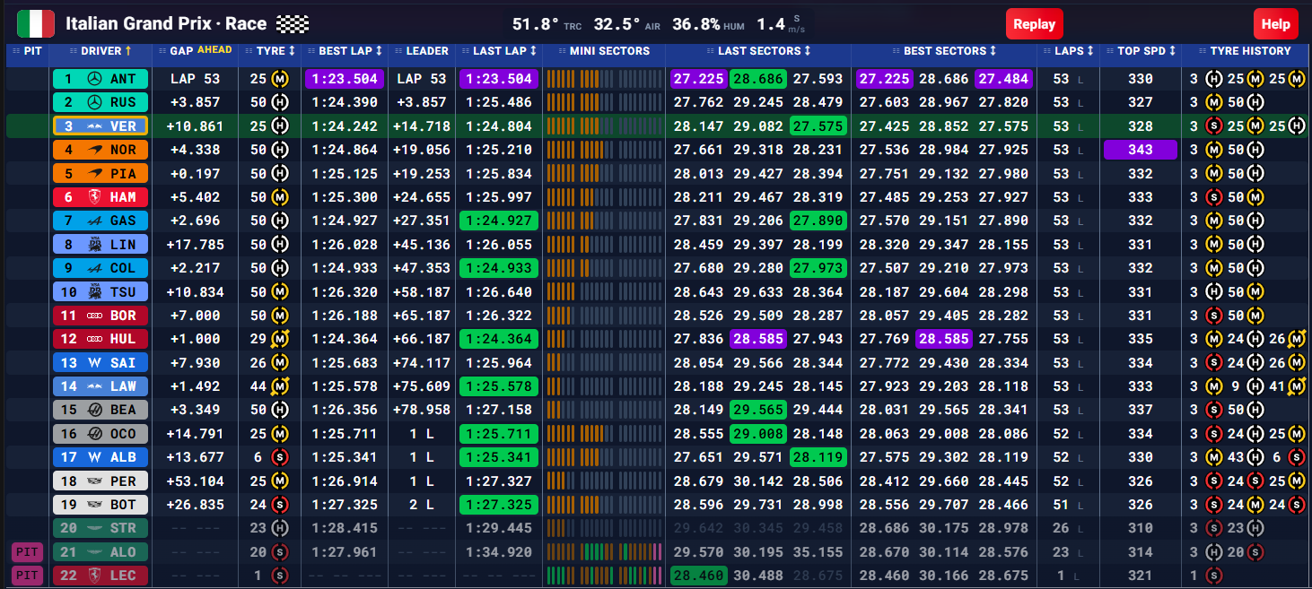
Task: Click the LEADER column header
Action: 422,51
